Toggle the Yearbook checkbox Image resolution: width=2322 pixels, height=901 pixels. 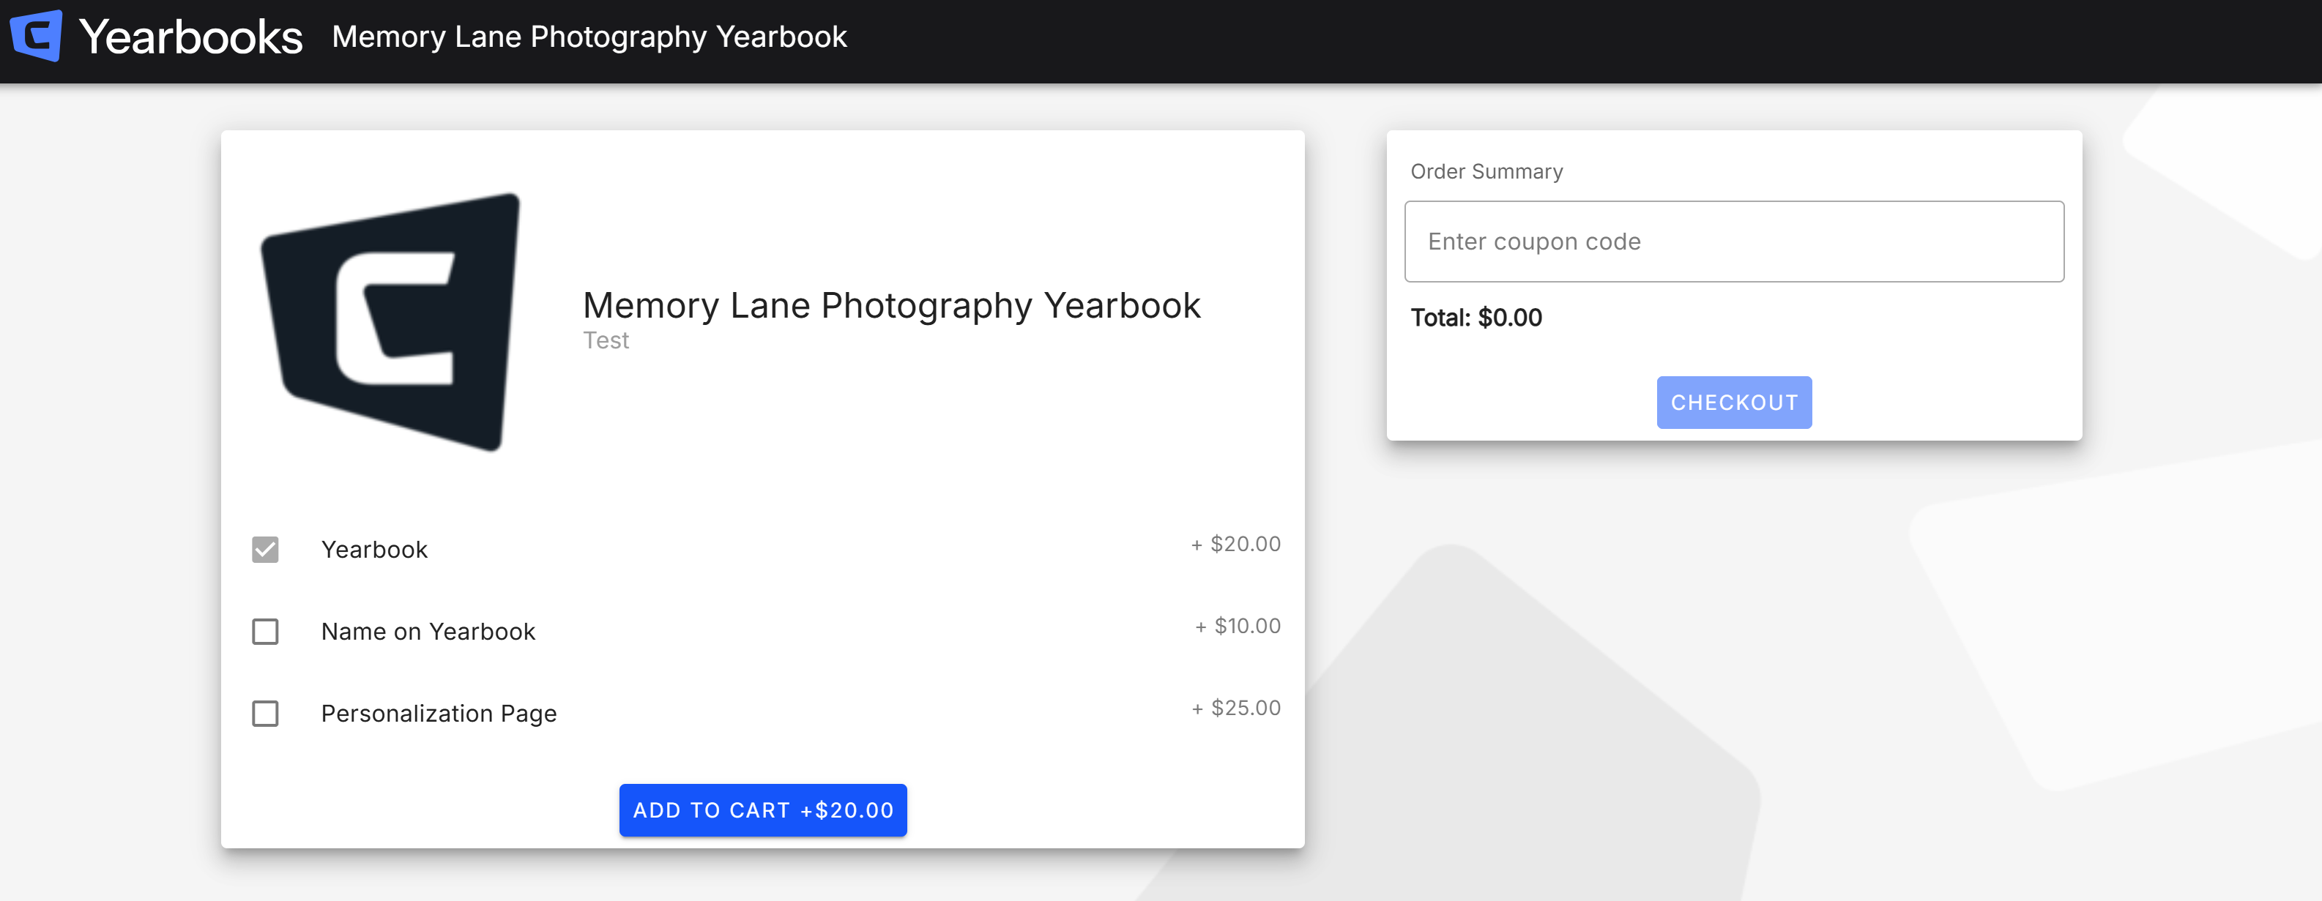tap(265, 550)
